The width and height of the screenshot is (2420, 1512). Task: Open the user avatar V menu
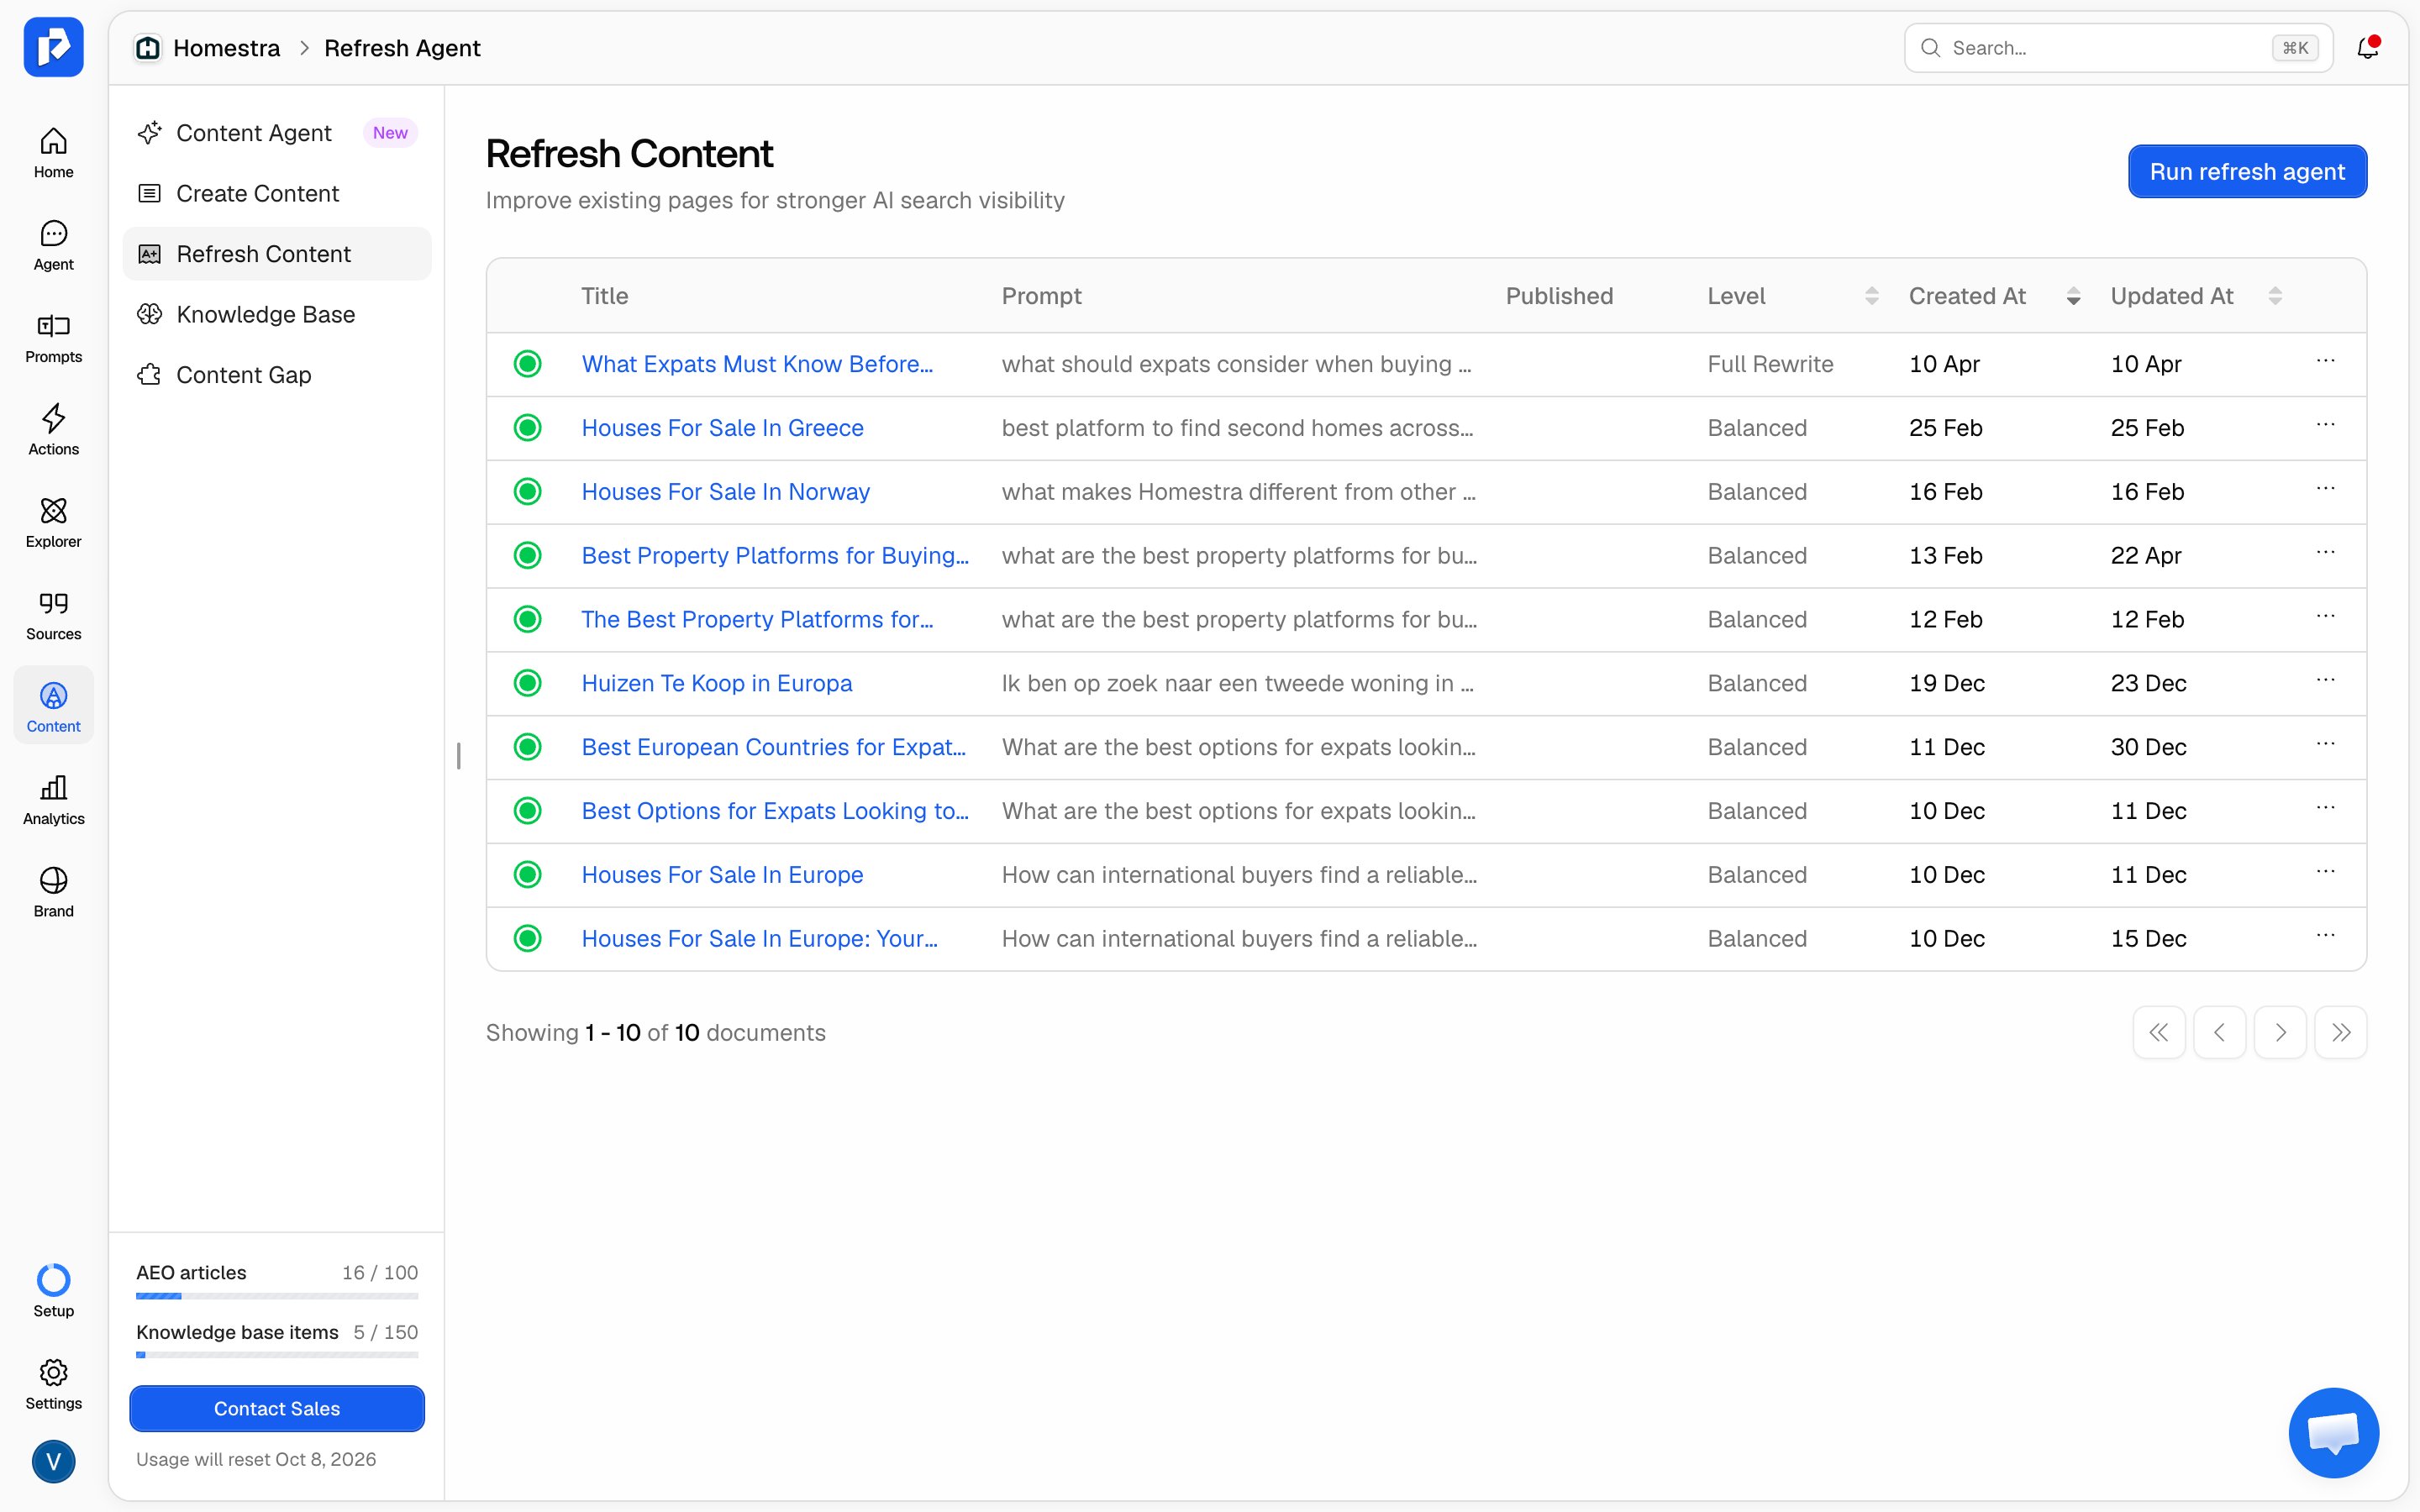click(x=53, y=1461)
